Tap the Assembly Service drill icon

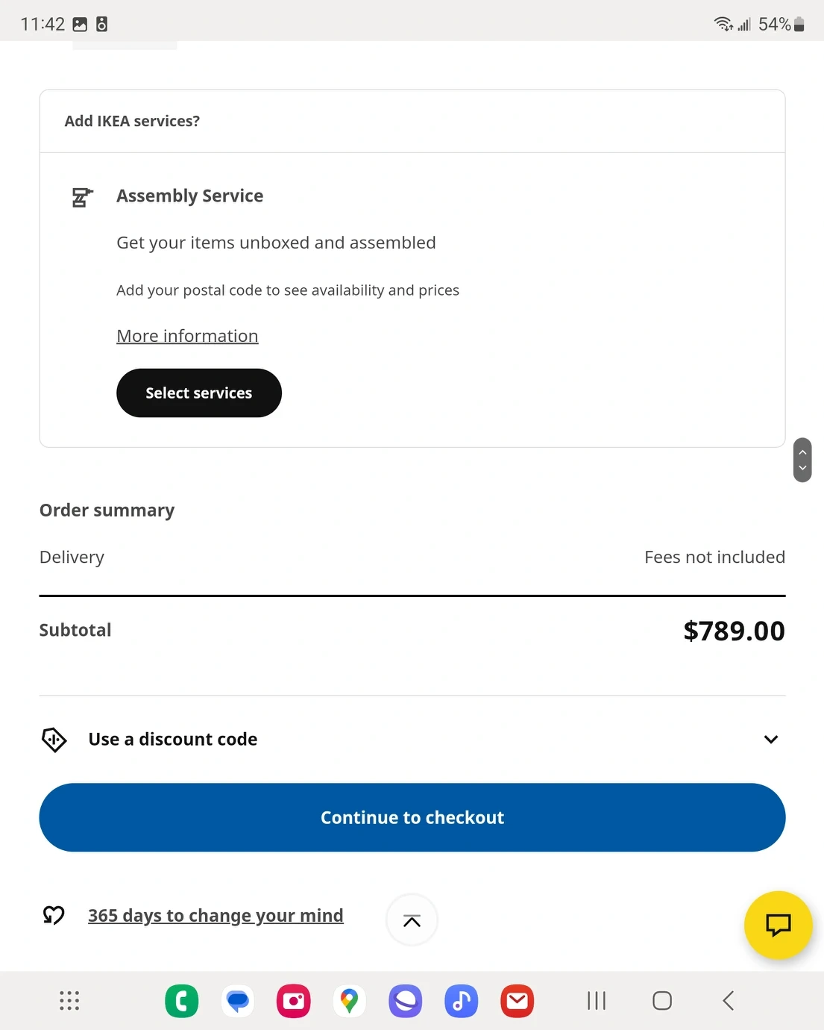[x=82, y=197]
